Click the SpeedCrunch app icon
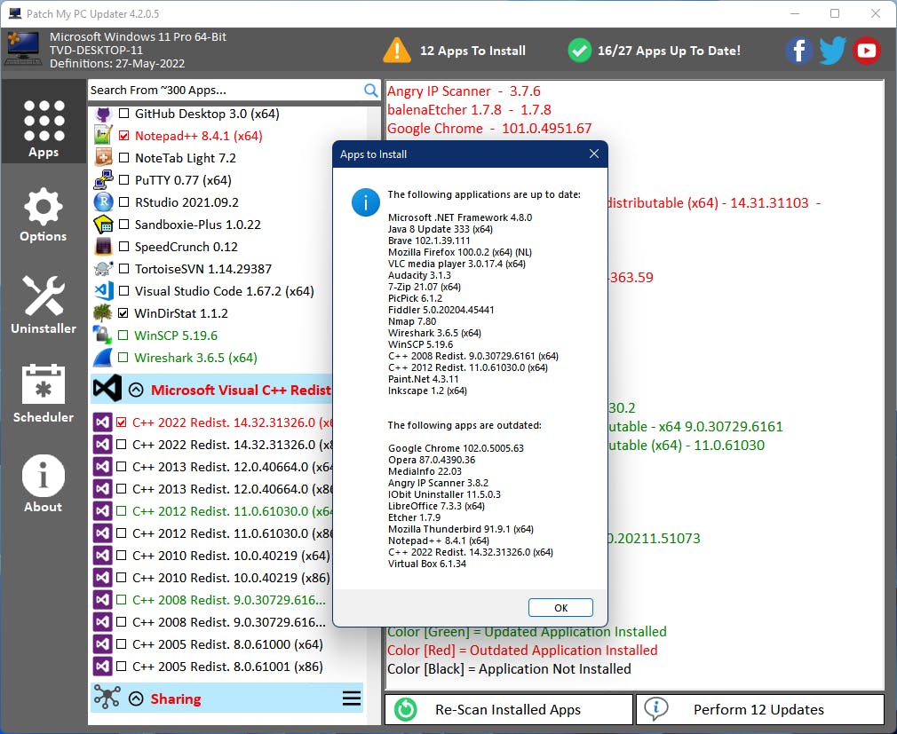897x734 pixels. point(103,247)
